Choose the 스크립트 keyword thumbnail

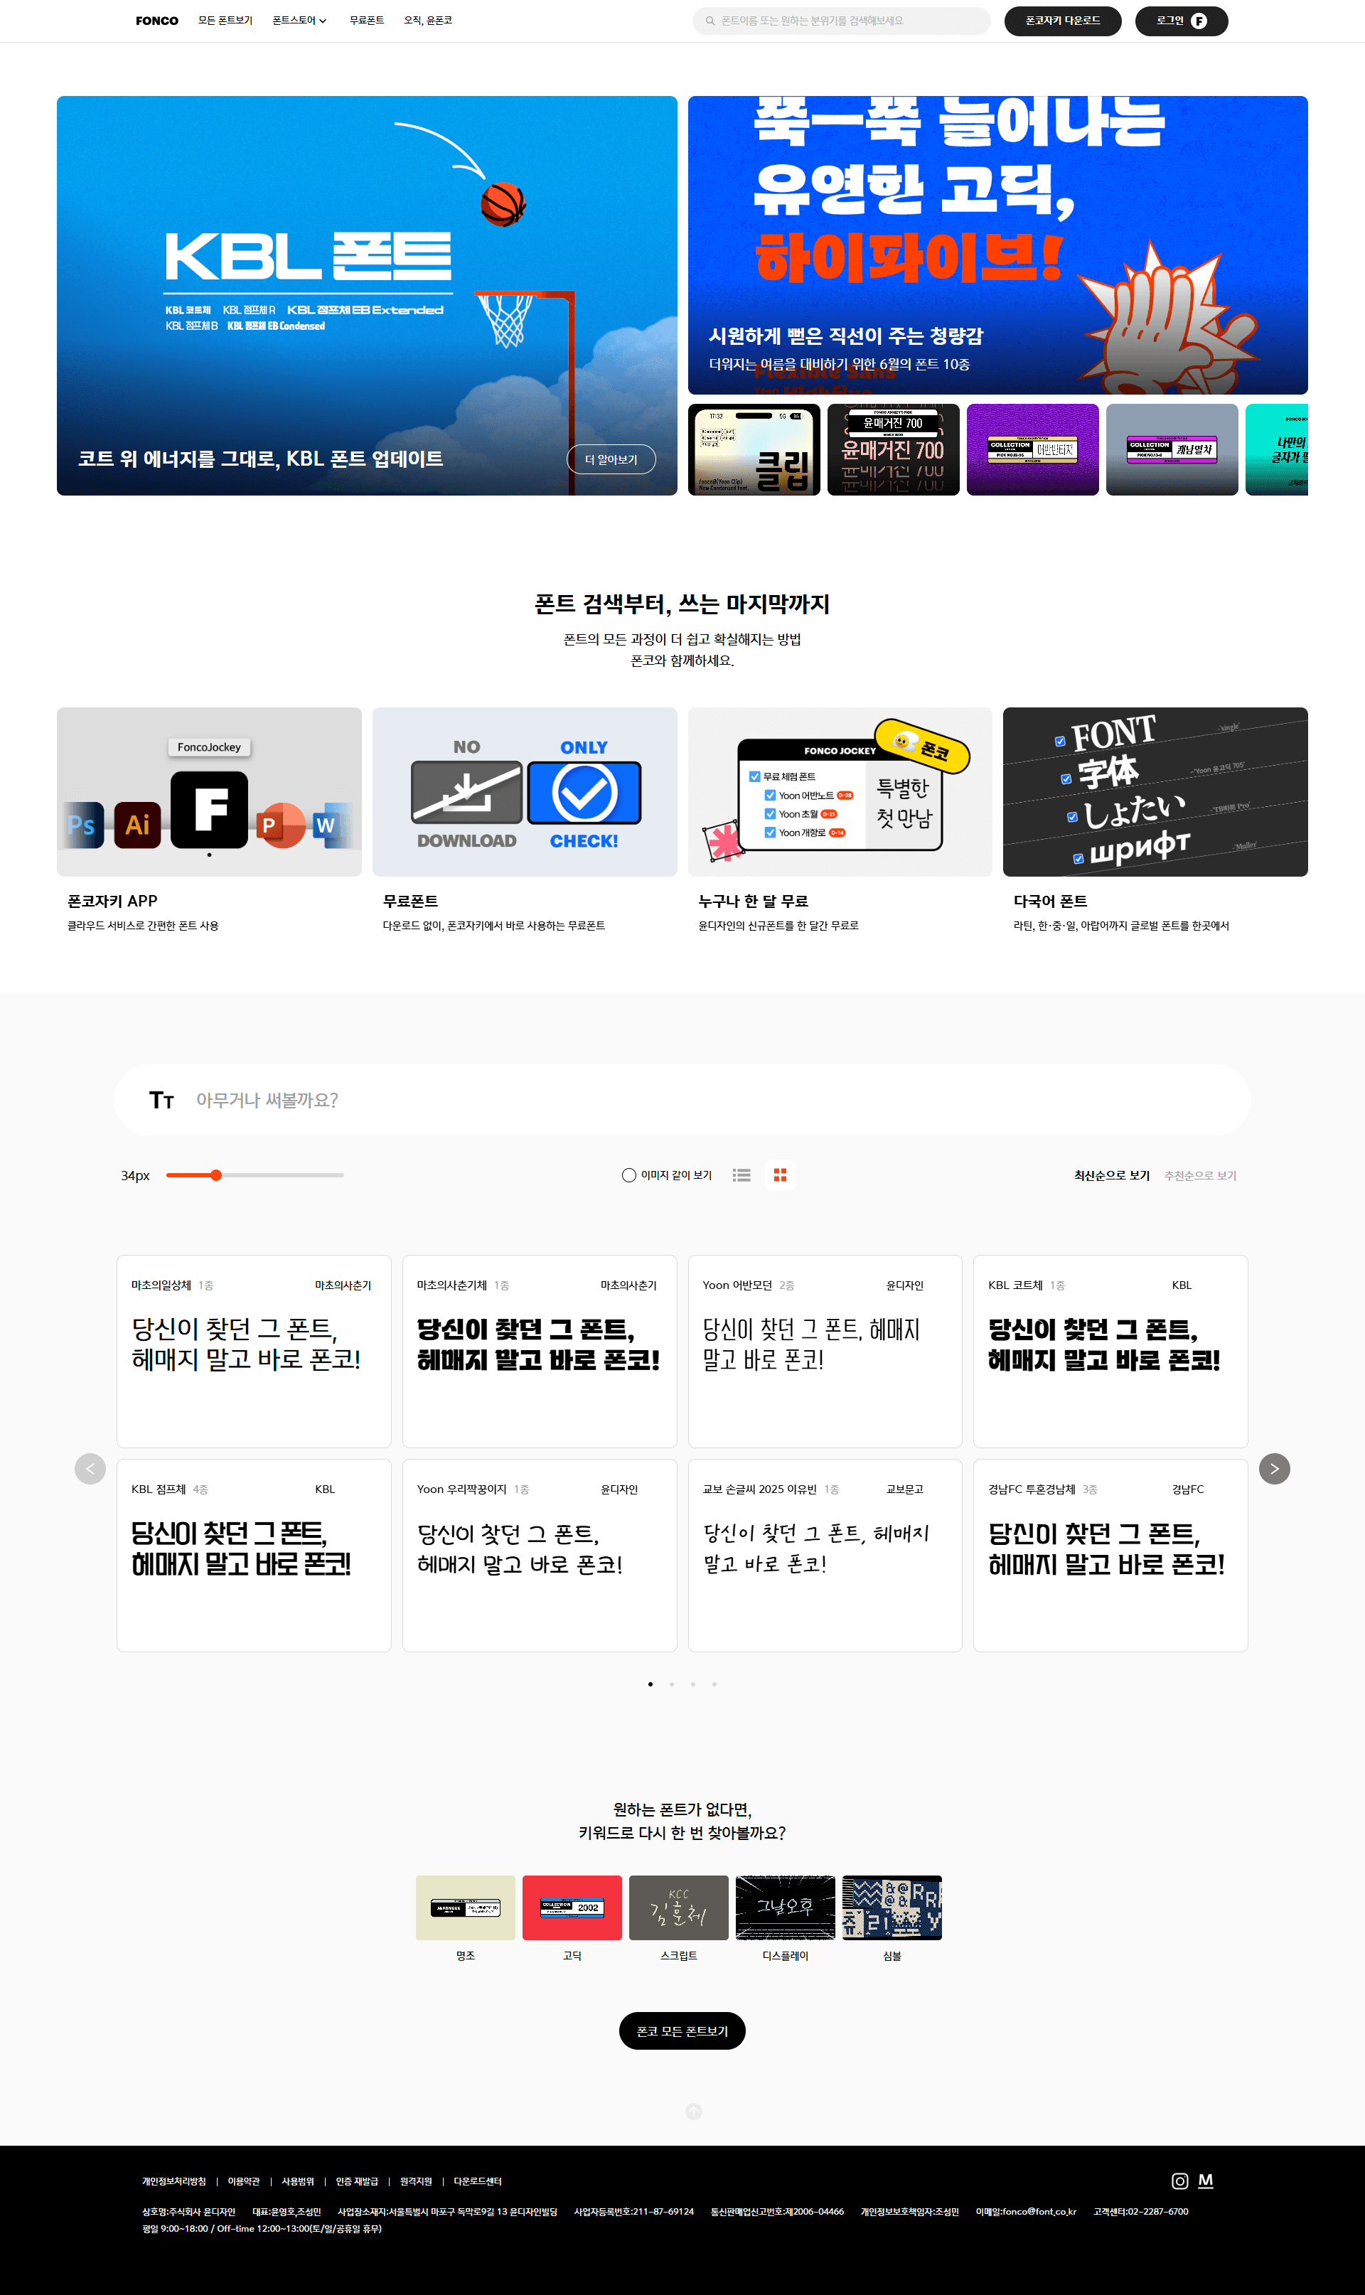coord(679,1907)
